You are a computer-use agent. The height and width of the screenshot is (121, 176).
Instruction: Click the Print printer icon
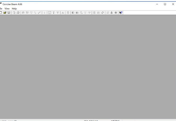(18, 13)
